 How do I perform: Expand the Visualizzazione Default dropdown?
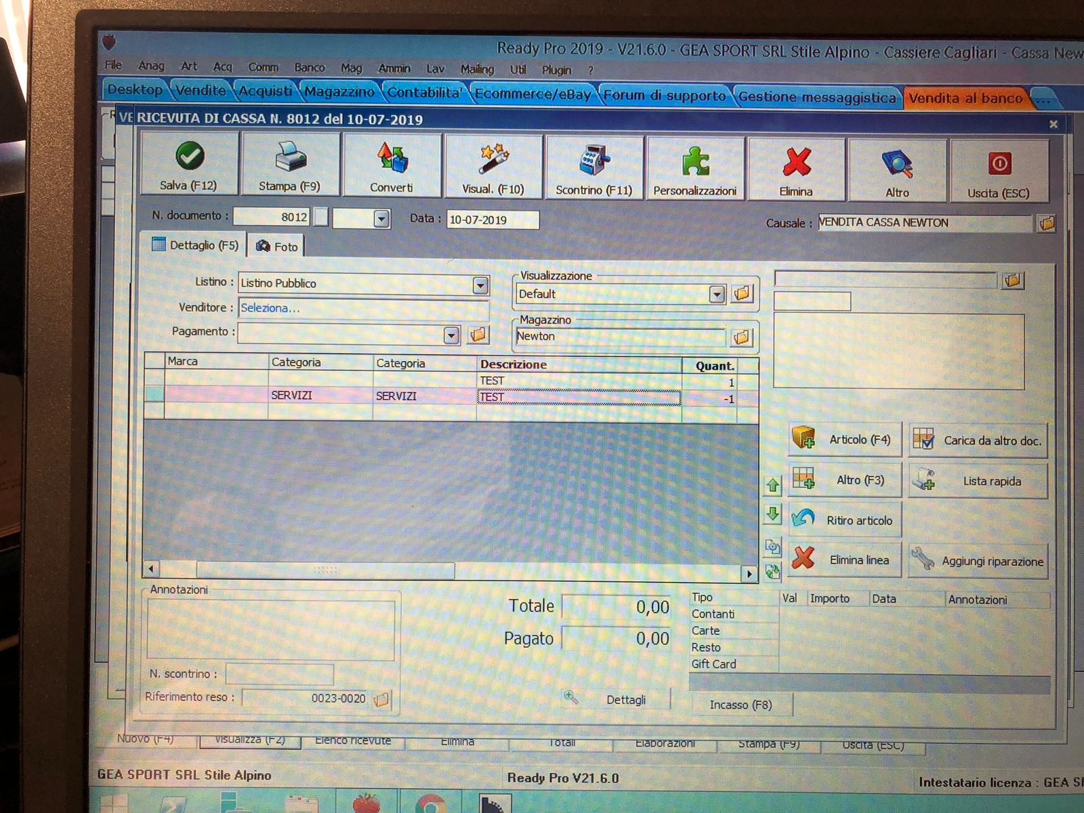tap(717, 294)
